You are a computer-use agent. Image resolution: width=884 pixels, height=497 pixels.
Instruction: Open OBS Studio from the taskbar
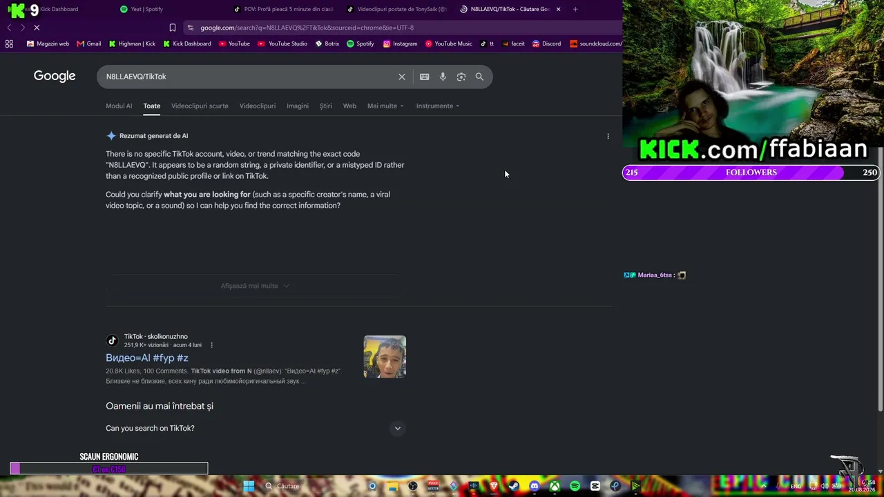[413, 486]
